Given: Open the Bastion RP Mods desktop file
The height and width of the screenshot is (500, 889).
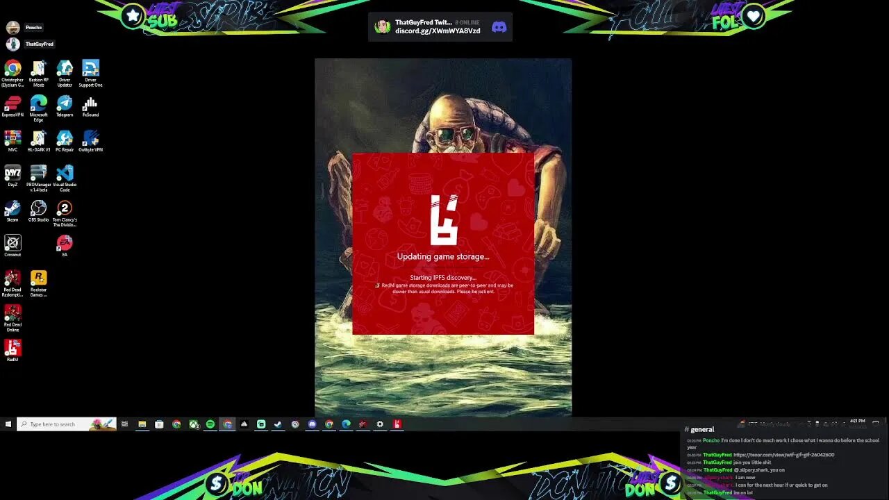Looking at the screenshot, I should click(39, 73).
